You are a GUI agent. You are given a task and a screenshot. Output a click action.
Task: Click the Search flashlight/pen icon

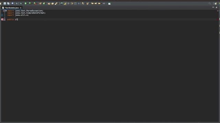click(x=56, y=3)
